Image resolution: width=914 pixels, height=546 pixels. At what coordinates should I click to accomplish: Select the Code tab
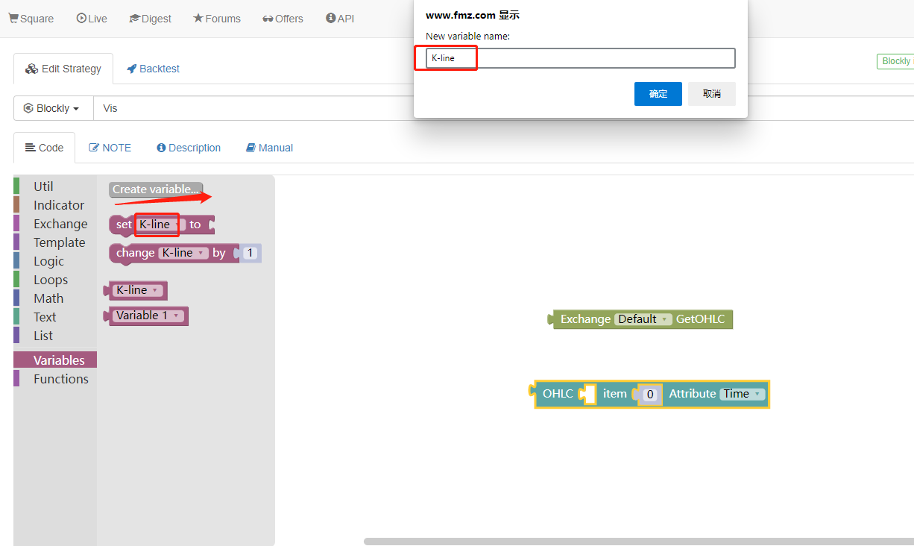click(44, 148)
